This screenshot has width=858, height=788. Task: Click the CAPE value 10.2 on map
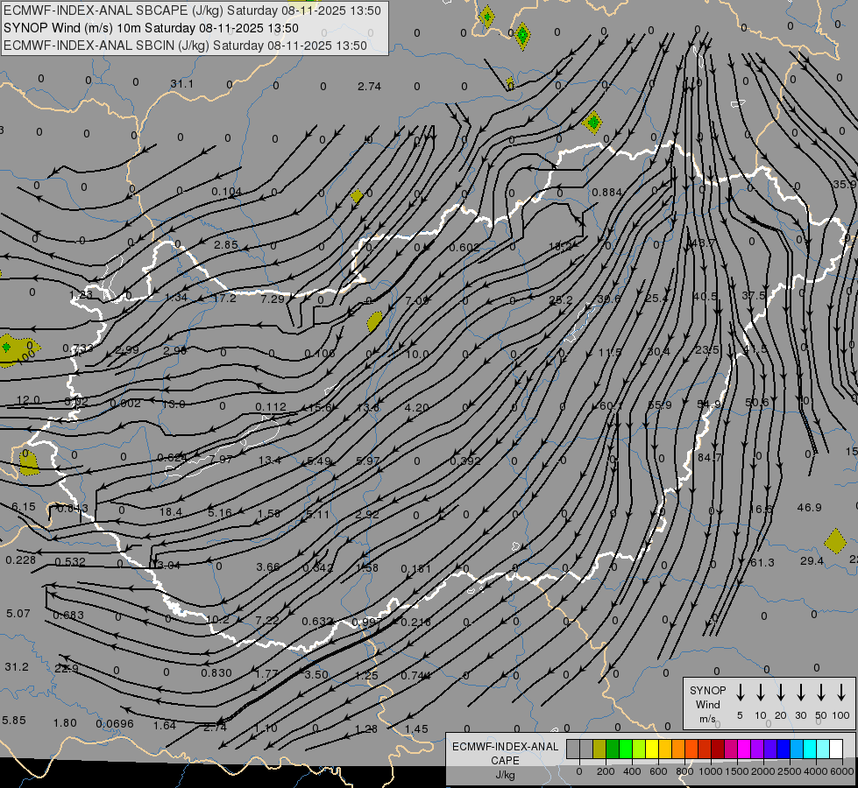pyautogui.click(x=217, y=620)
